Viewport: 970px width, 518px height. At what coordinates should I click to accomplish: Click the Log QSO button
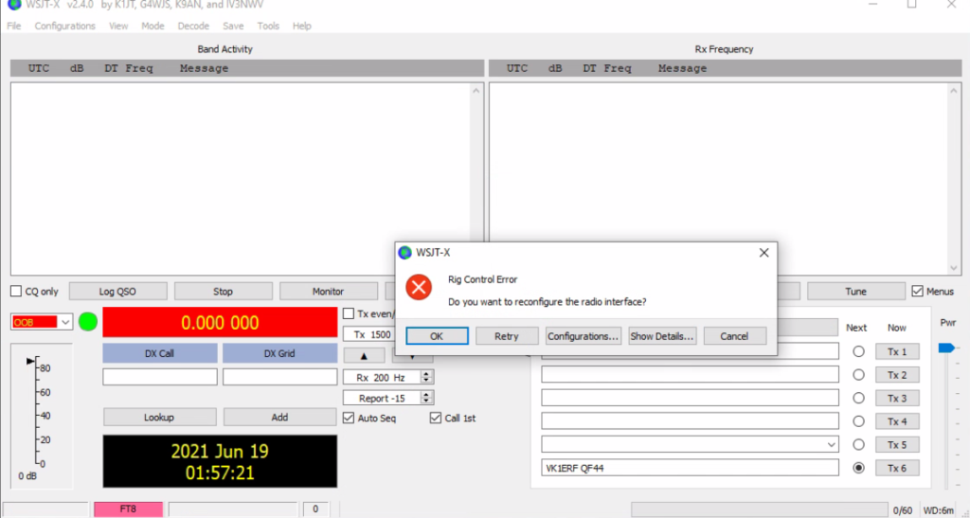(x=117, y=292)
